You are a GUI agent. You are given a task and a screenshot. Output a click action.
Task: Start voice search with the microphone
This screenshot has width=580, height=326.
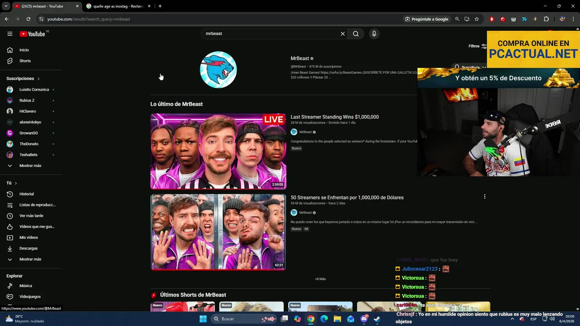coord(374,34)
